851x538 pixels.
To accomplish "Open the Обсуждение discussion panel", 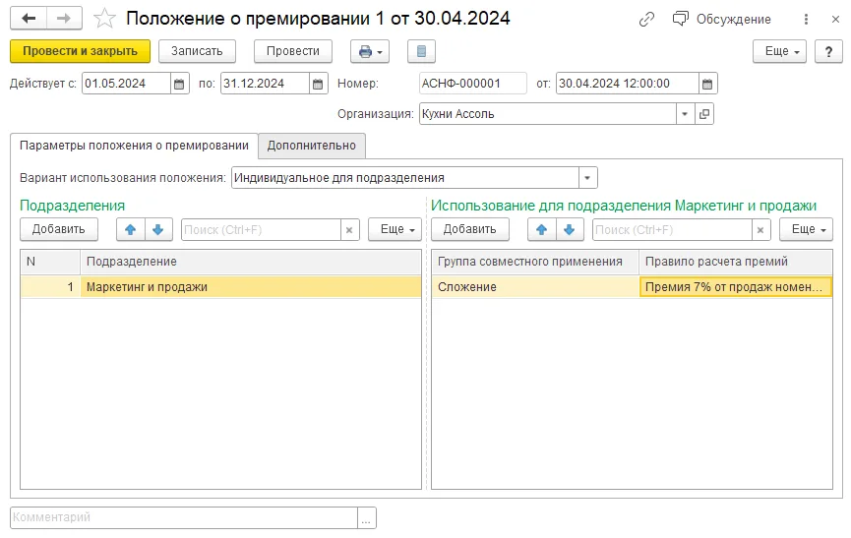I will click(x=722, y=20).
